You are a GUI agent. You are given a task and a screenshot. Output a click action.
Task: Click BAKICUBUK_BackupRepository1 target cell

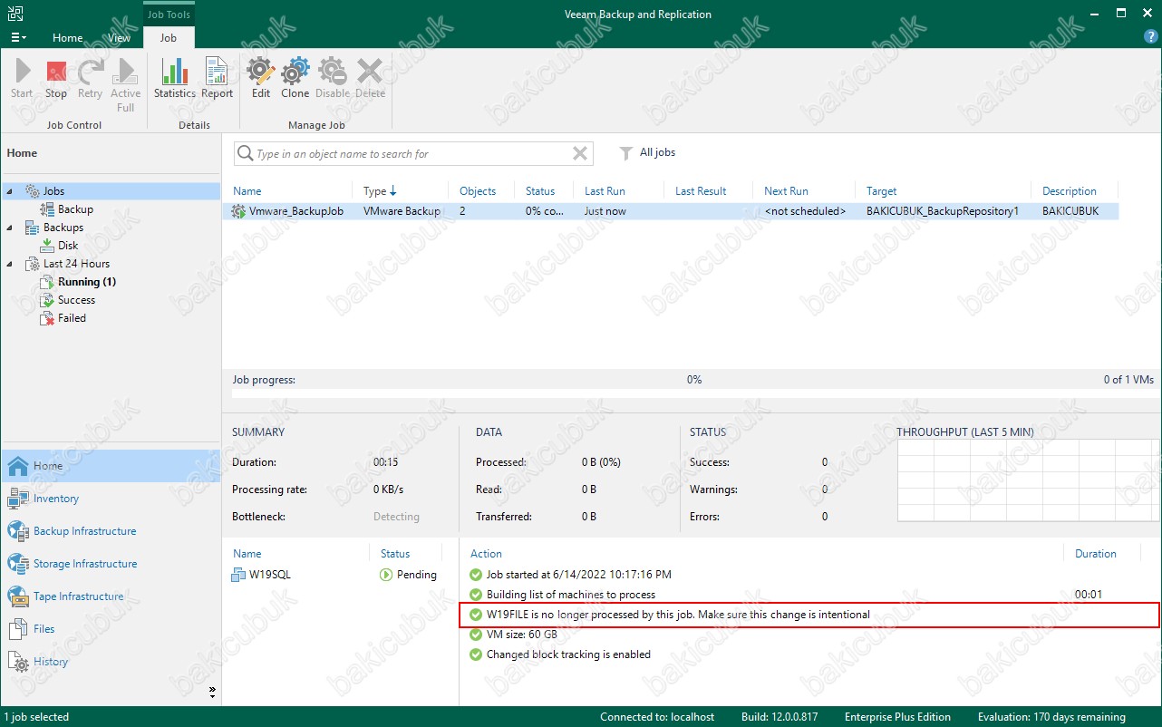pyautogui.click(x=943, y=211)
